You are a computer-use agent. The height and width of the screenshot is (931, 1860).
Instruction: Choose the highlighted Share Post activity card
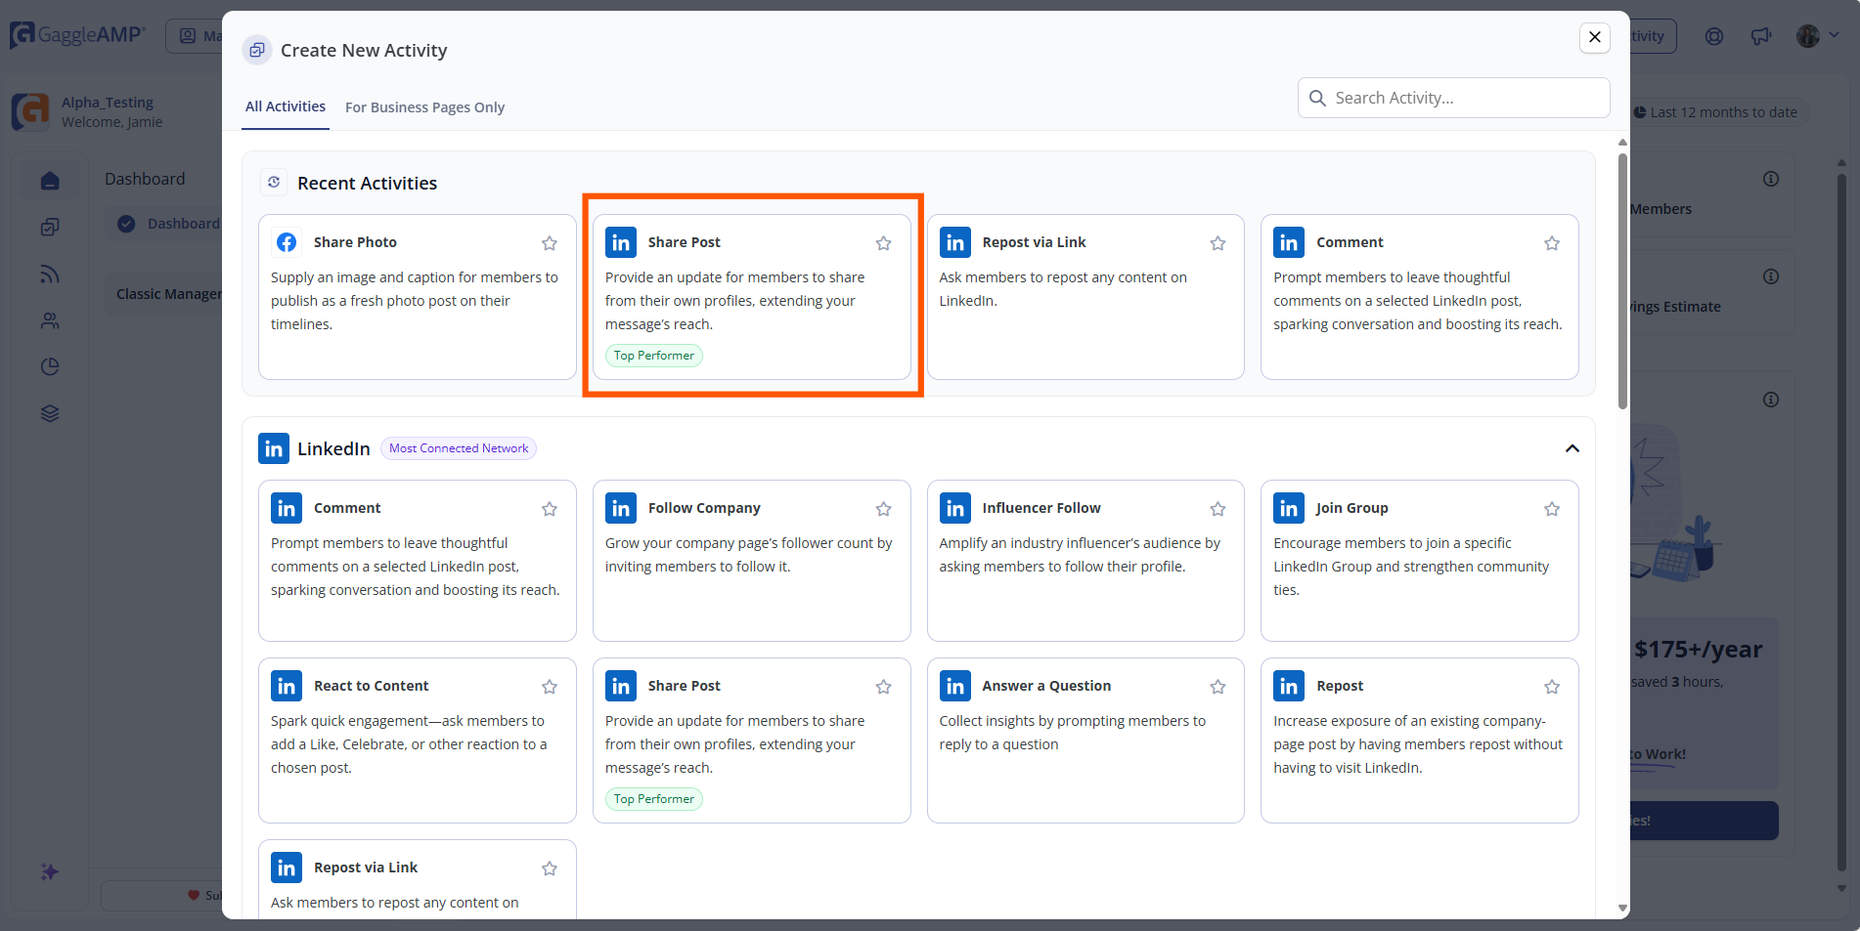click(752, 296)
